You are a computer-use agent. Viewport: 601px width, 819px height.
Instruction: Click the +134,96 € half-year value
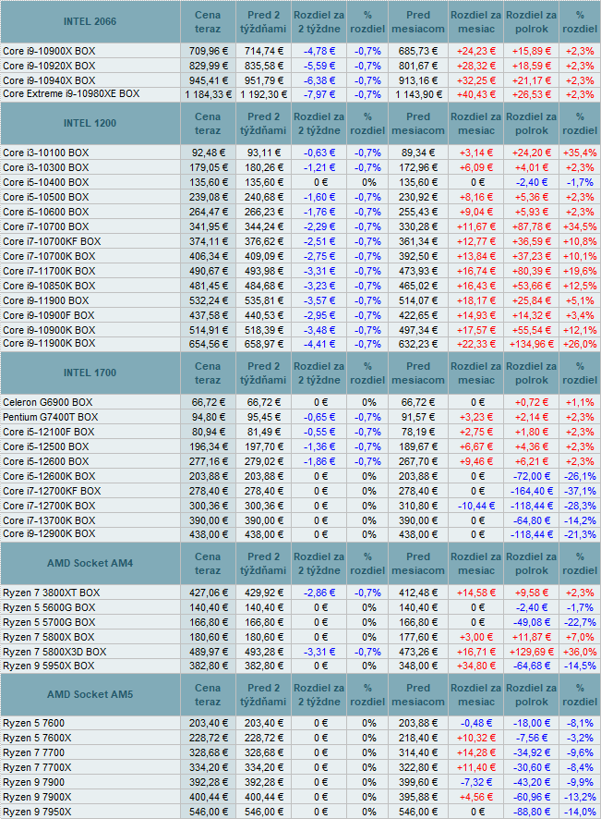[532, 344]
